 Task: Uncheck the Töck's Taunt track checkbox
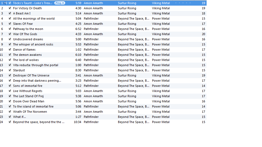point(10,3)
